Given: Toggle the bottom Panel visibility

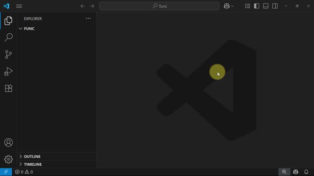Looking at the screenshot, I should point(266,6).
